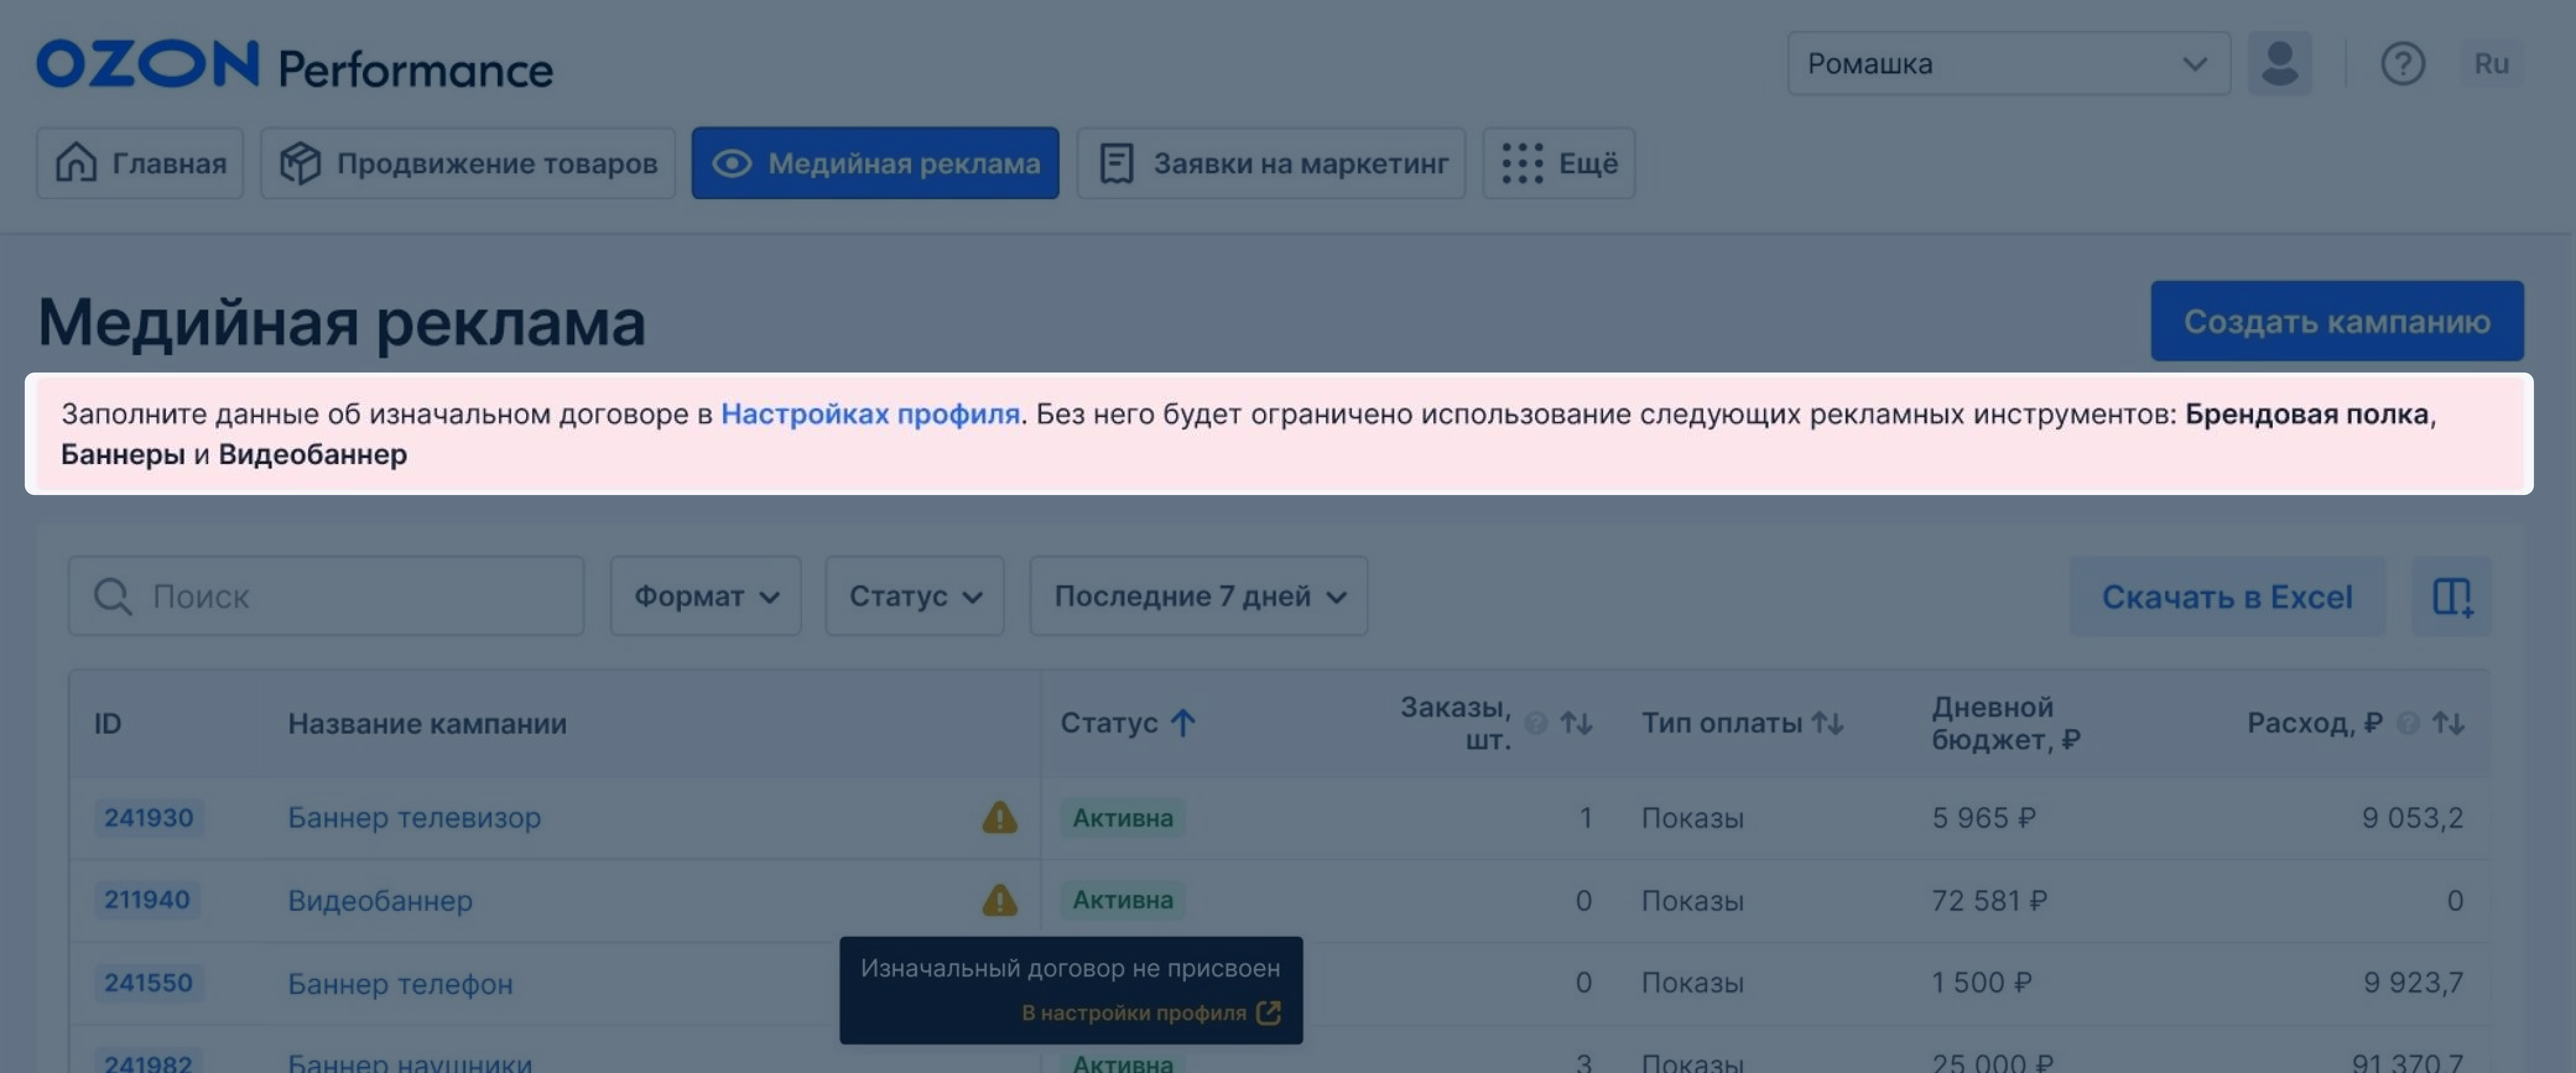Open the Ещё menu
Viewport: 2576px width, 1073px height.
(1558, 163)
